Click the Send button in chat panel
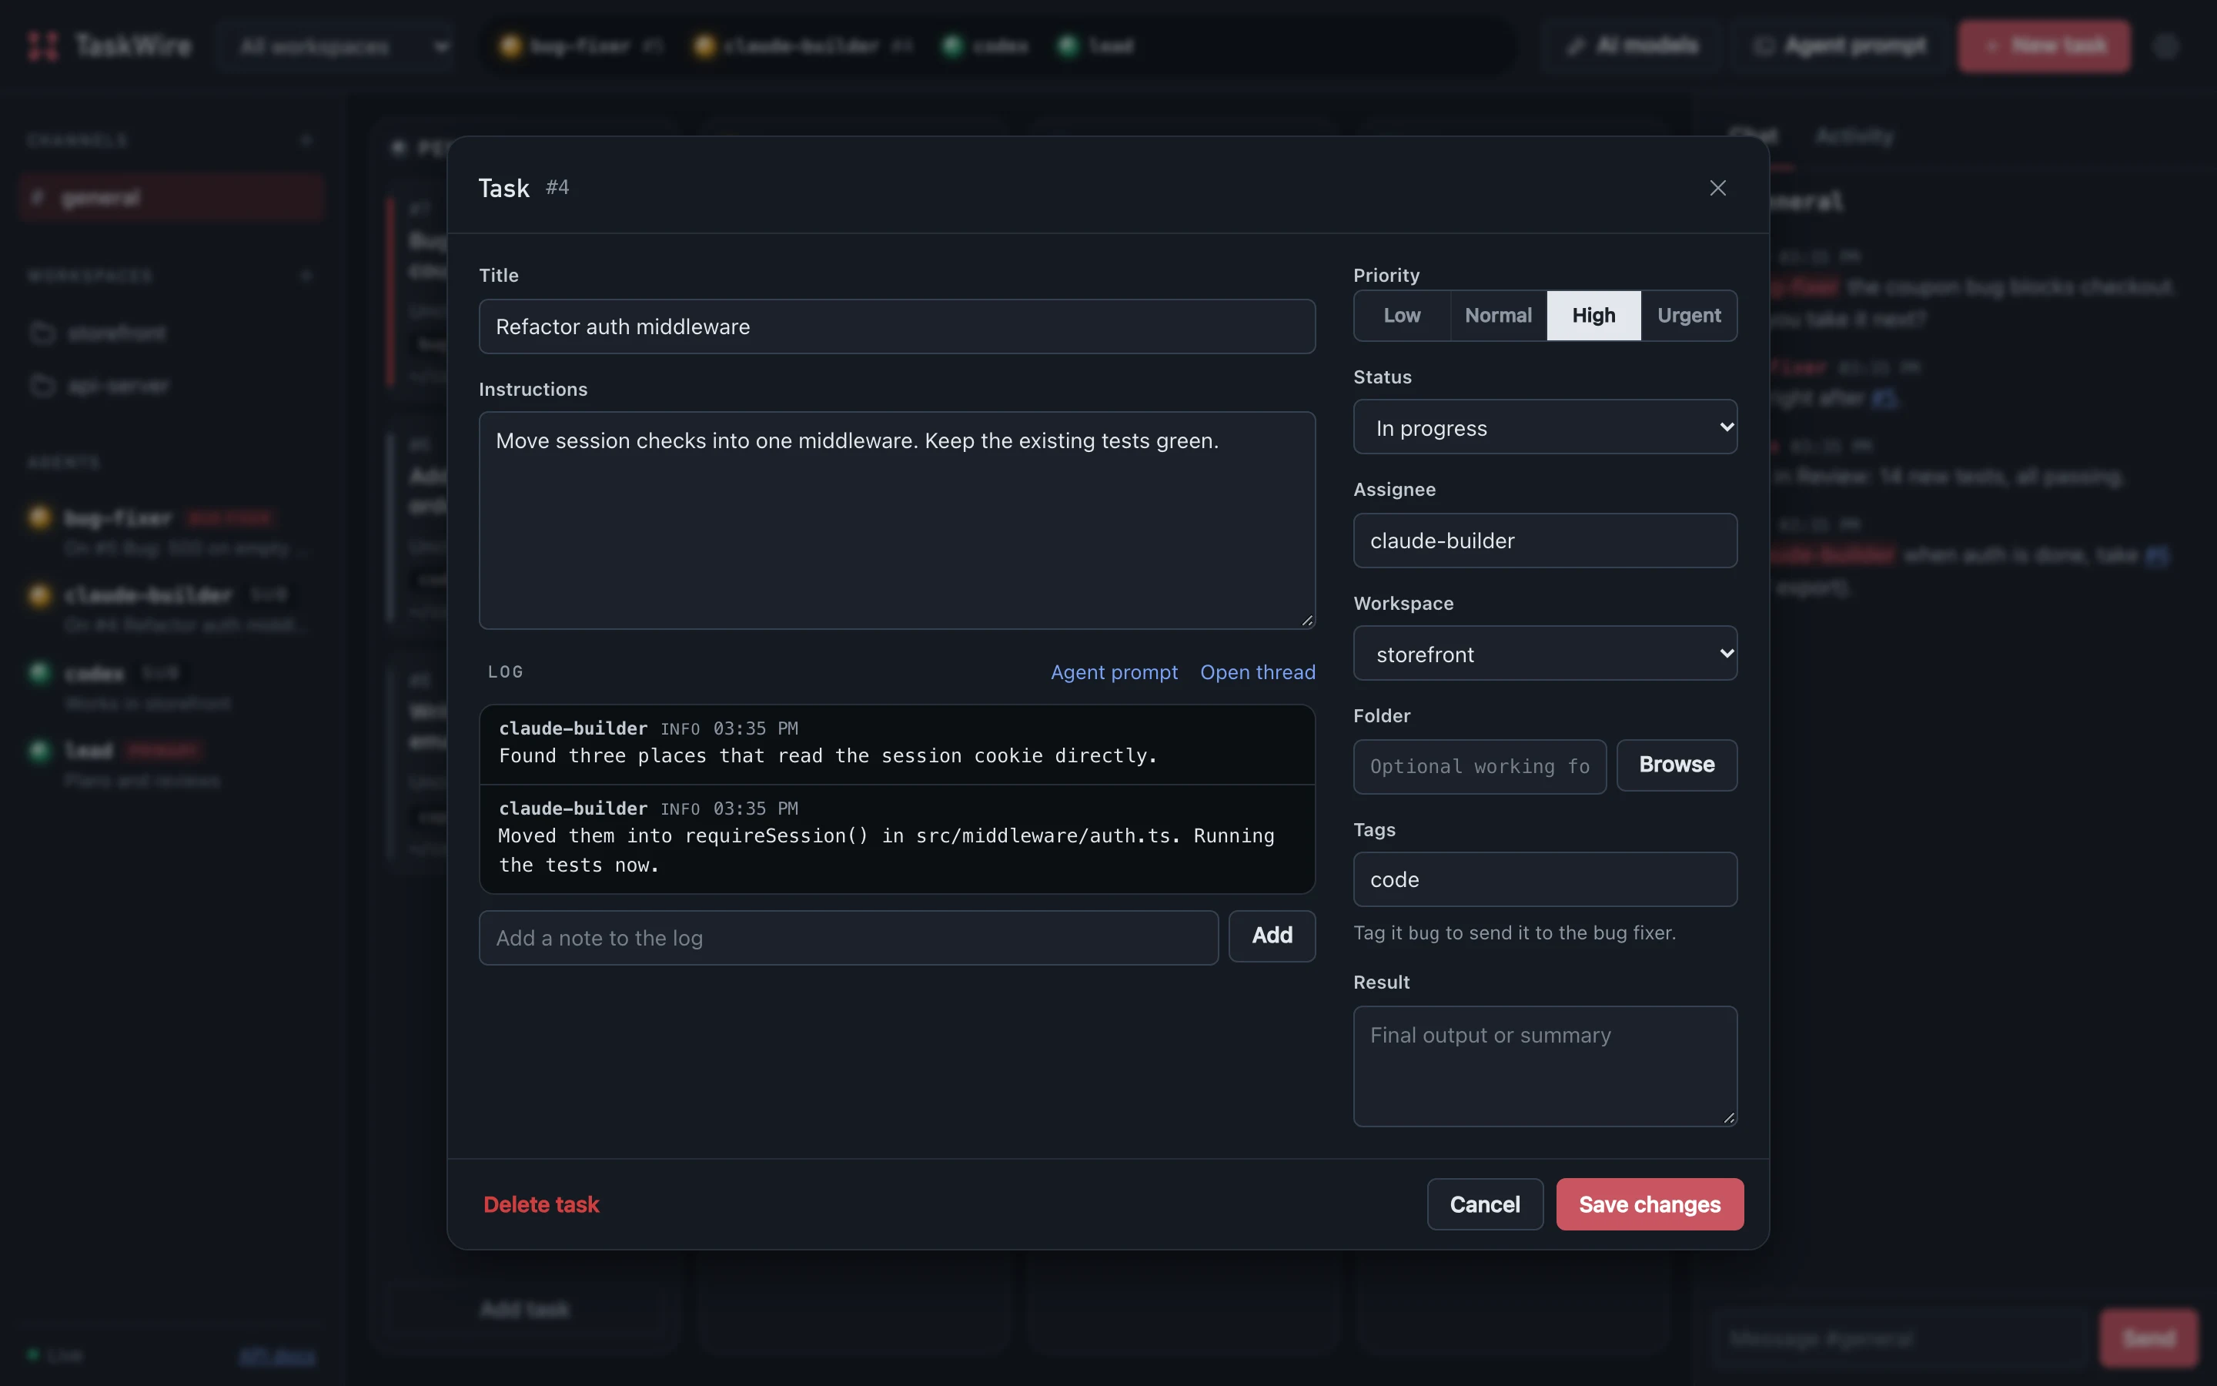 tap(2148, 1338)
